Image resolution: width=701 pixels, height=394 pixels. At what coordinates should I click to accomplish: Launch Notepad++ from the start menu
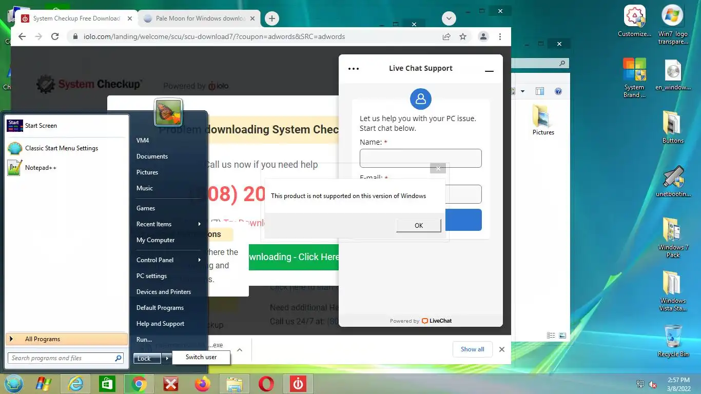(x=67, y=168)
